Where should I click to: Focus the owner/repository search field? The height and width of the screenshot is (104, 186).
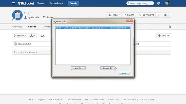(x=140, y=3)
